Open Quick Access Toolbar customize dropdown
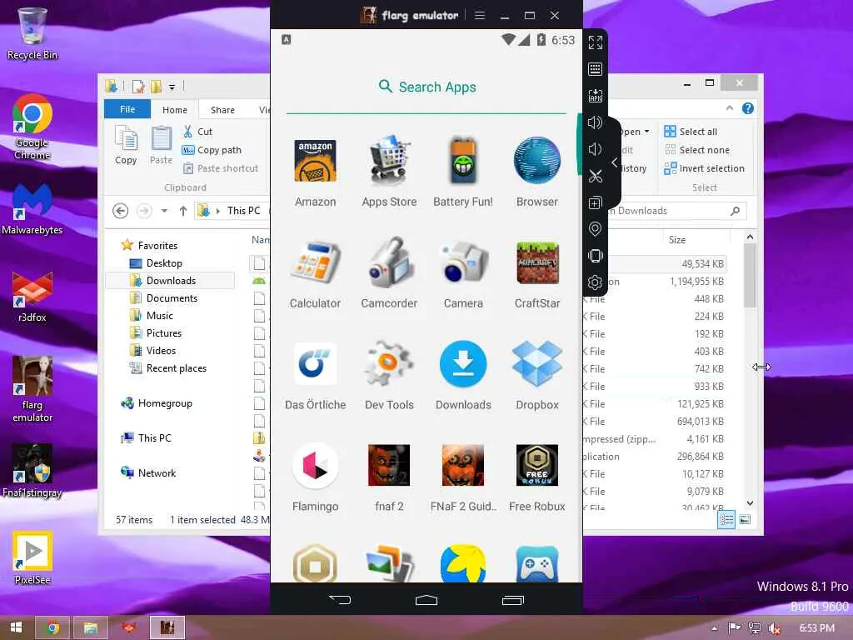This screenshot has height=640, width=853. coord(172,87)
